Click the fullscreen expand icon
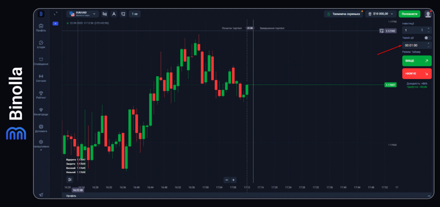The width and height of the screenshot is (440, 207). [x=55, y=14]
